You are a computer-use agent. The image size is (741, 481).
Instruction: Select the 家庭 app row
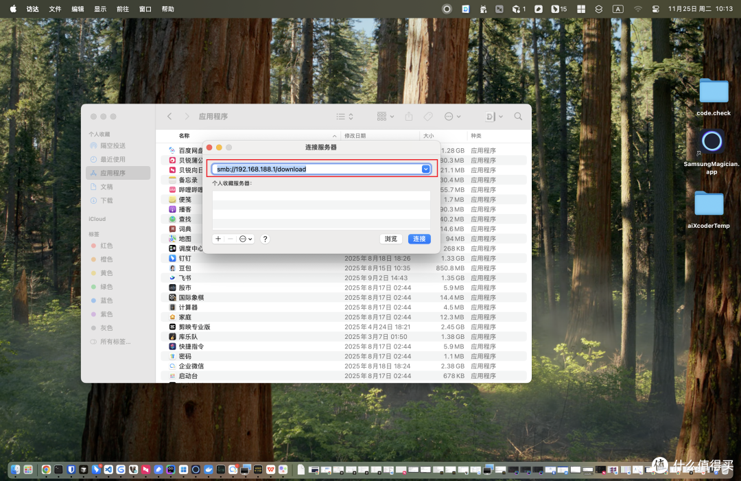coord(344,317)
